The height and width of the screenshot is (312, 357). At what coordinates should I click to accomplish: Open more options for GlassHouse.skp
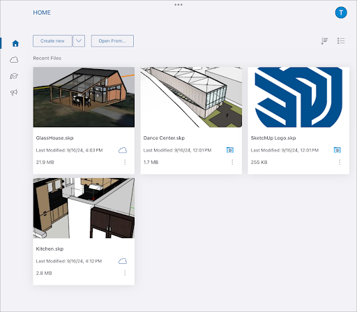click(125, 162)
